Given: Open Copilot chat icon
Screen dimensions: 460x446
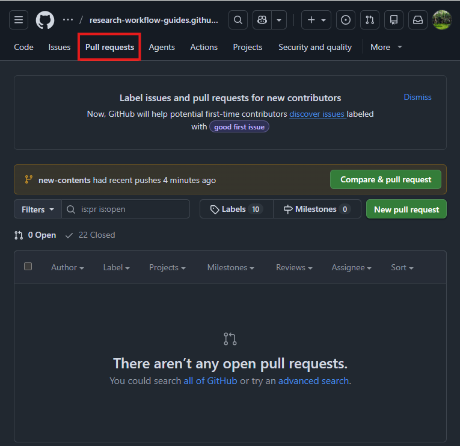Looking at the screenshot, I should 262,20.
